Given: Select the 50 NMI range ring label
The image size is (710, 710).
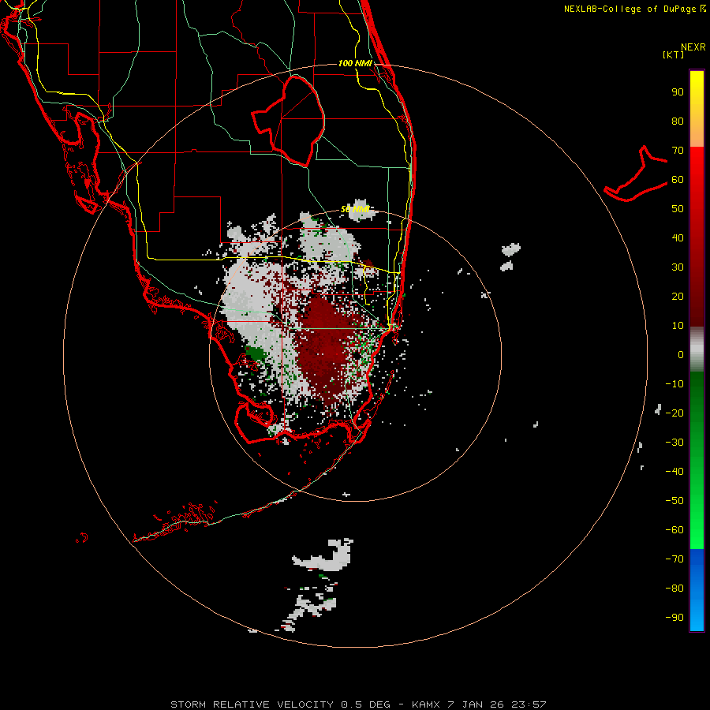Looking at the screenshot, I should [x=355, y=209].
